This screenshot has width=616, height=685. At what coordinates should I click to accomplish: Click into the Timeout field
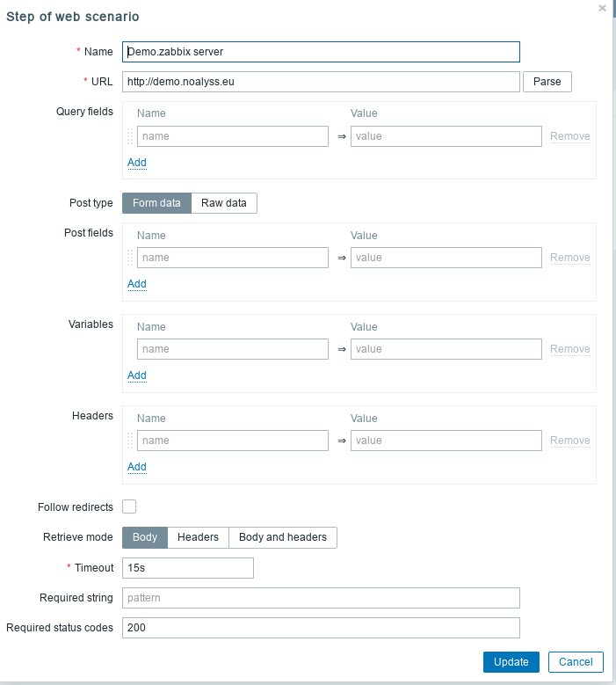tap(188, 568)
